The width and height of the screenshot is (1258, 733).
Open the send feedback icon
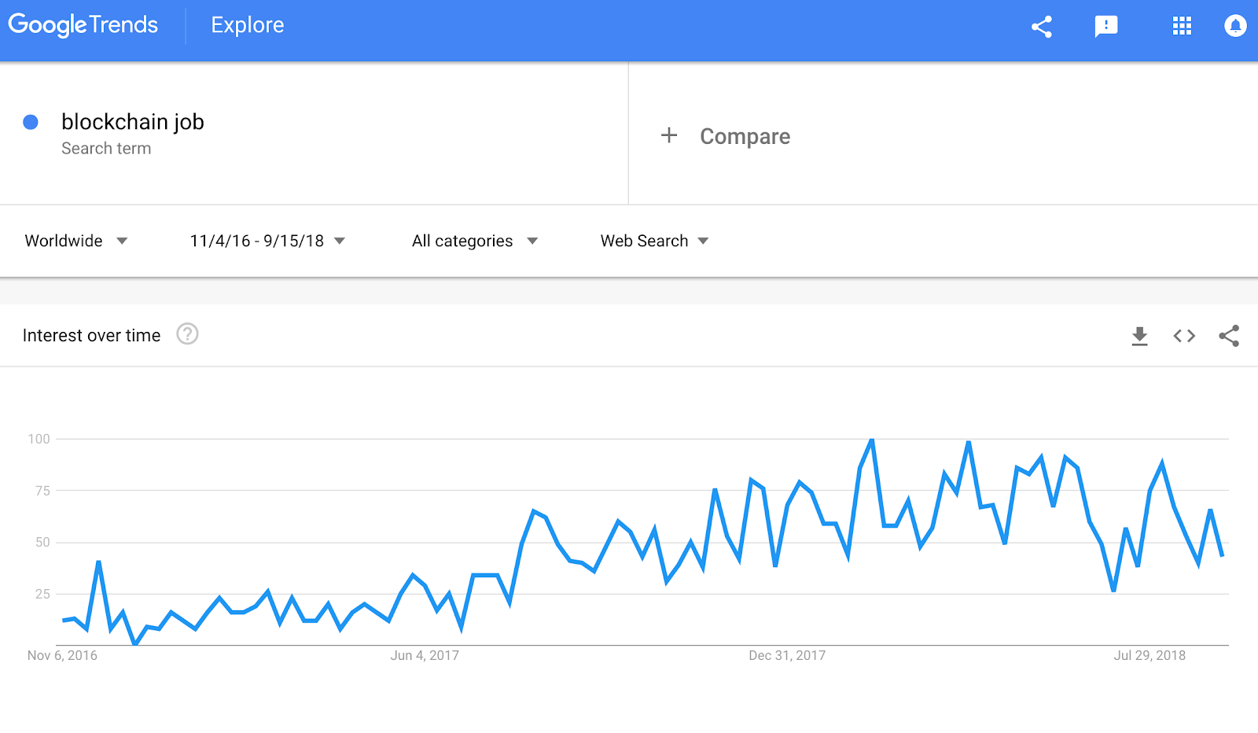(x=1106, y=27)
